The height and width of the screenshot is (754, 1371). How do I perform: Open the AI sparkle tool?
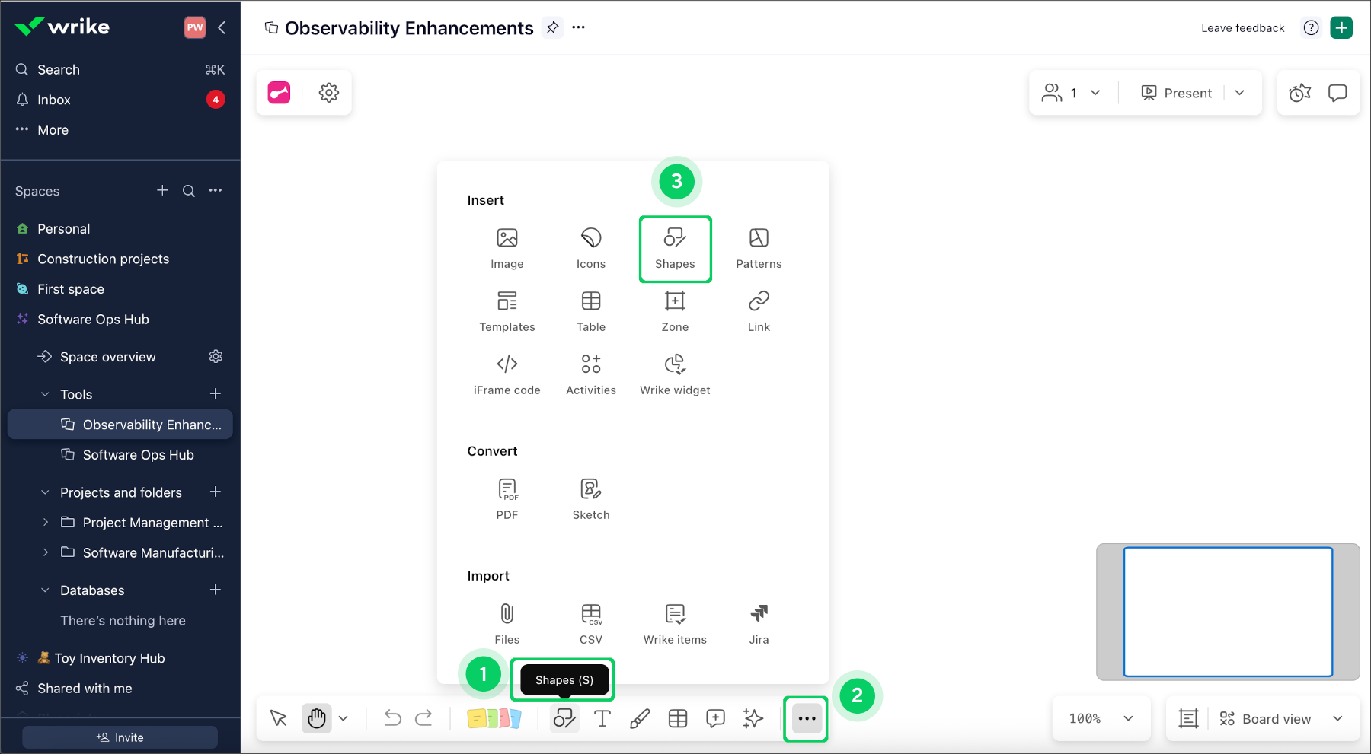[x=753, y=718]
